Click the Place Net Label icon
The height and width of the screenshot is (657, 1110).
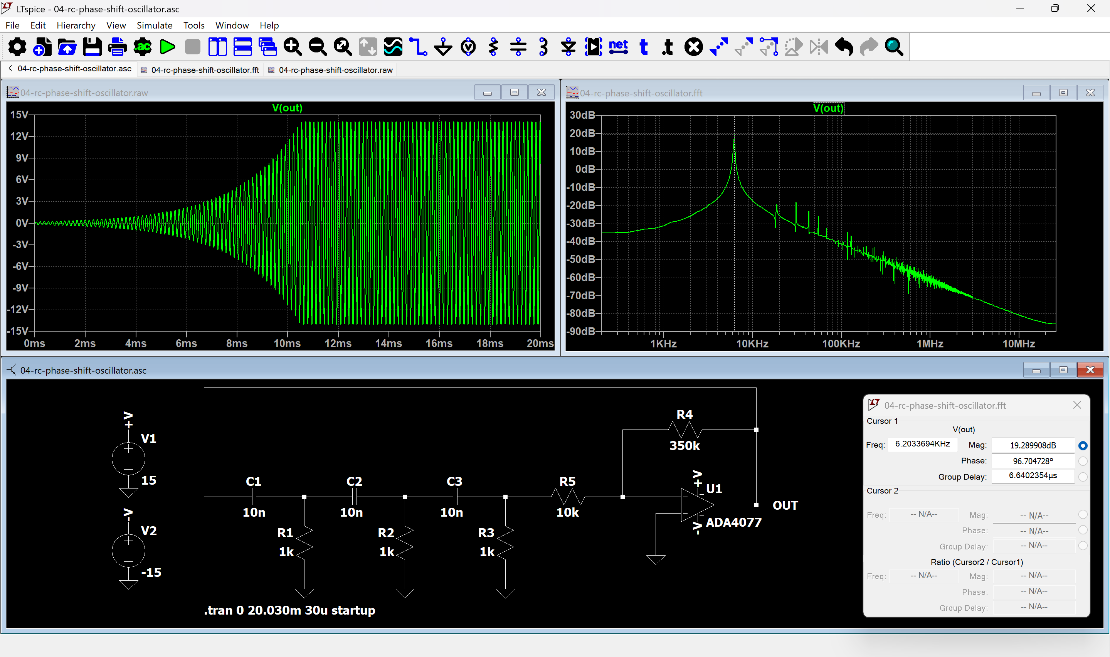pos(618,47)
